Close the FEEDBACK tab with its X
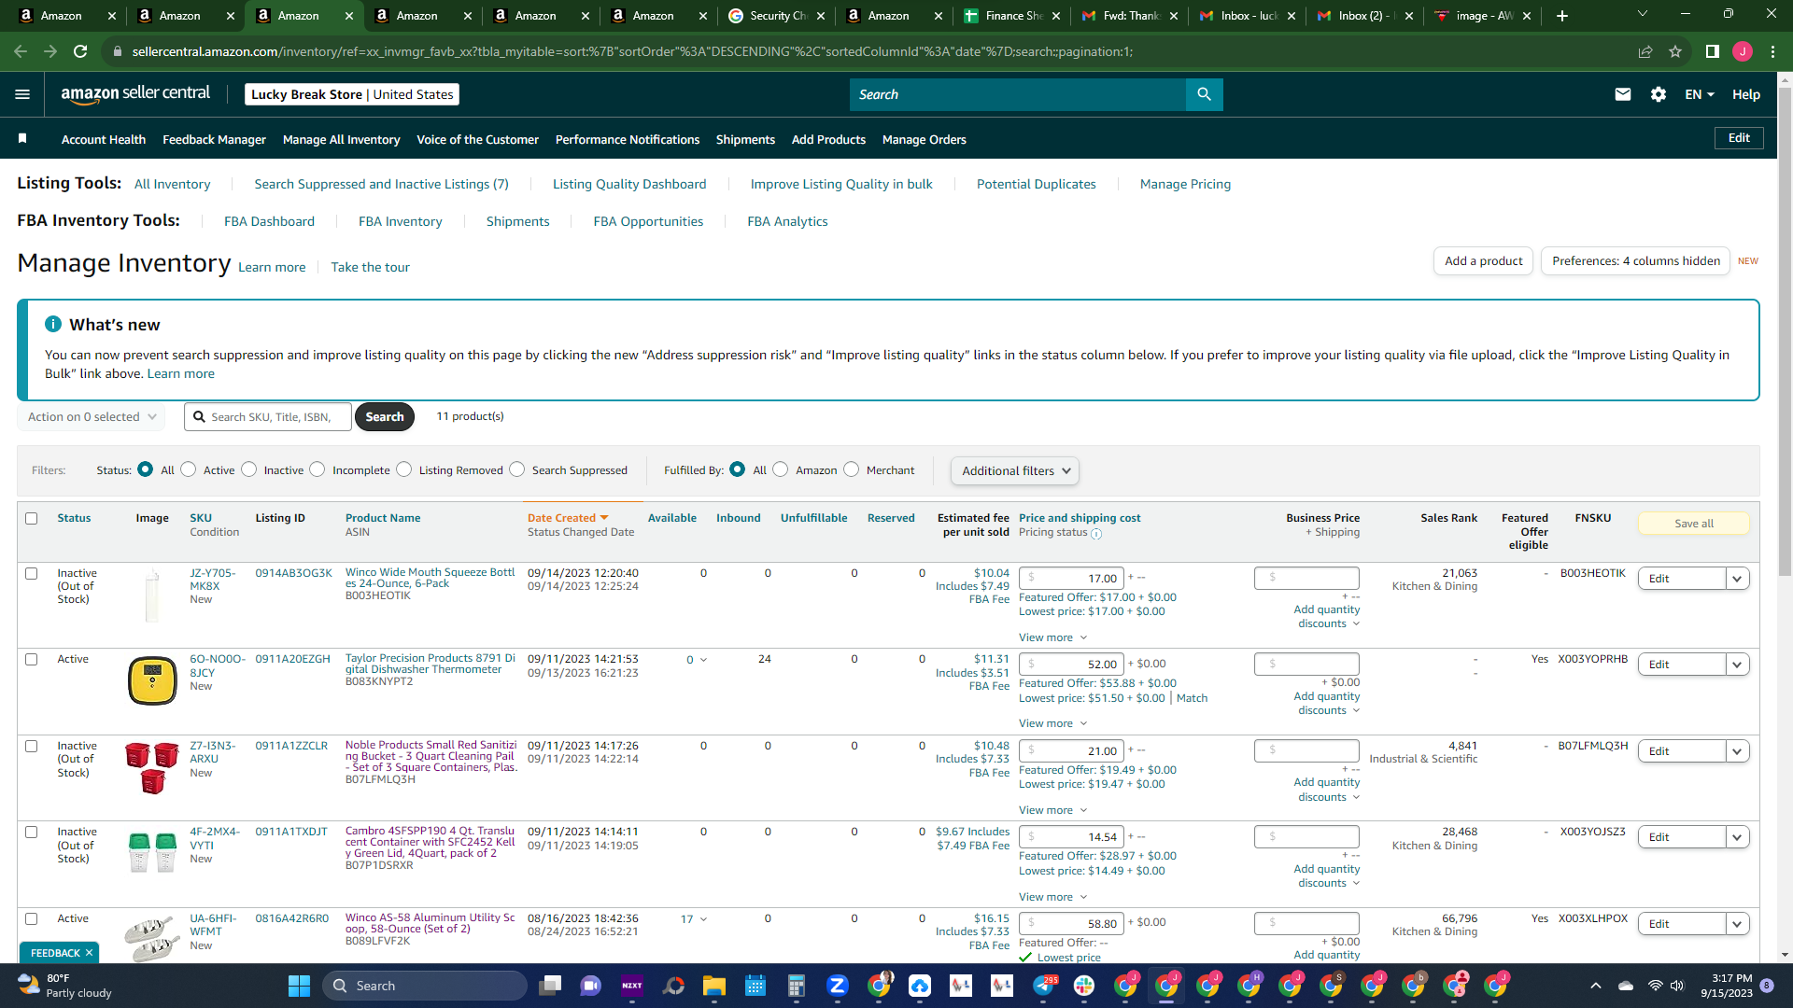Viewport: 1793px width, 1008px height. tap(89, 953)
